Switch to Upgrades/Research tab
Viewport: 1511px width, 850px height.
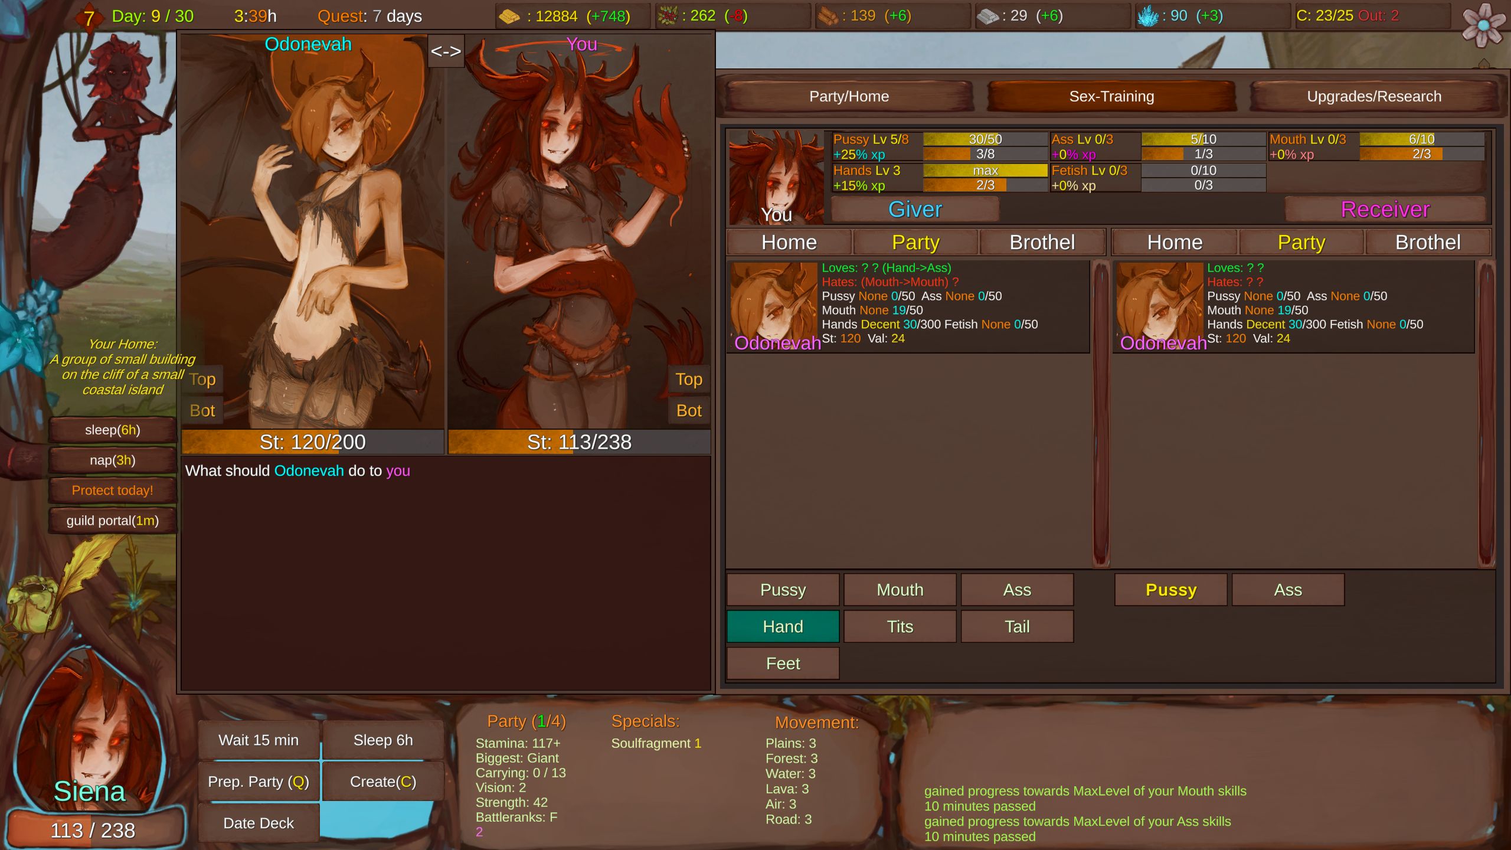pos(1373,96)
